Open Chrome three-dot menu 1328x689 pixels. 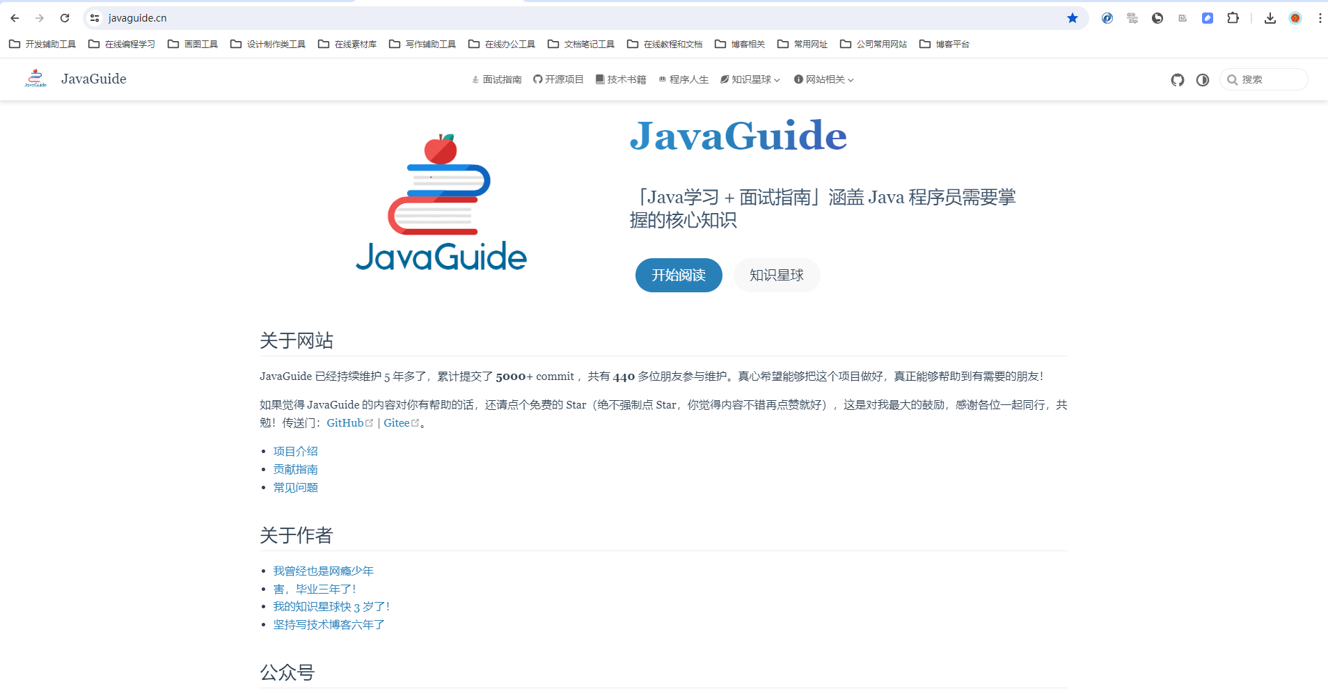(x=1320, y=18)
